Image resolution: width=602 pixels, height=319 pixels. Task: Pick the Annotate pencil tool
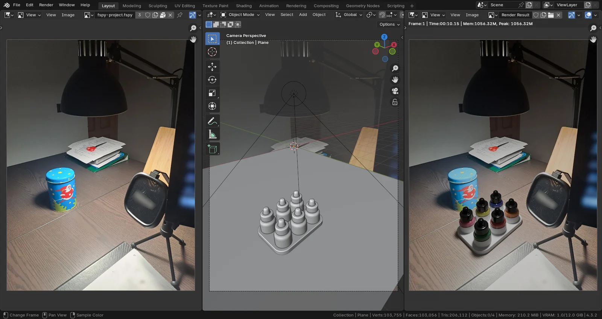(212, 121)
